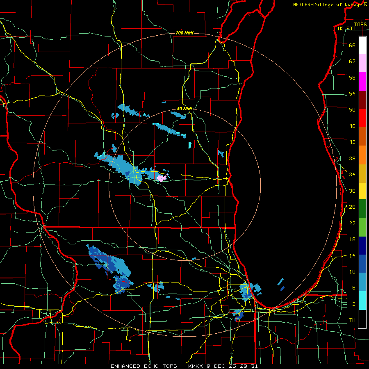This screenshot has width=369, height=369.
Task: Choose the cyan legend color block
Action: (x=362, y=301)
